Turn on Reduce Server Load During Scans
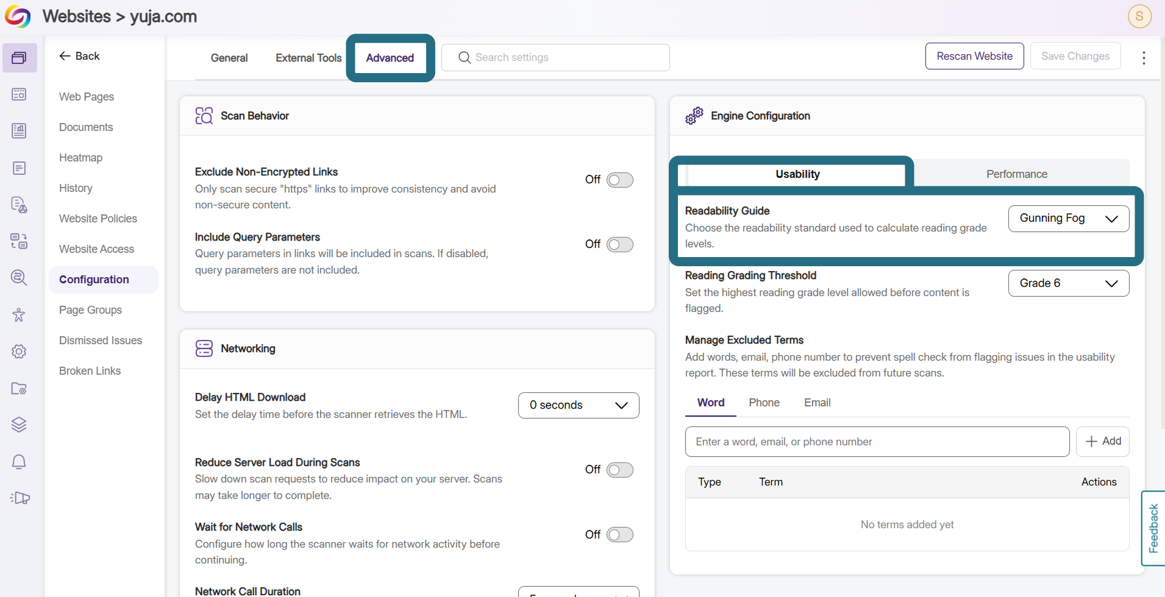This screenshot has width=1165, height=597. (620, 470)
